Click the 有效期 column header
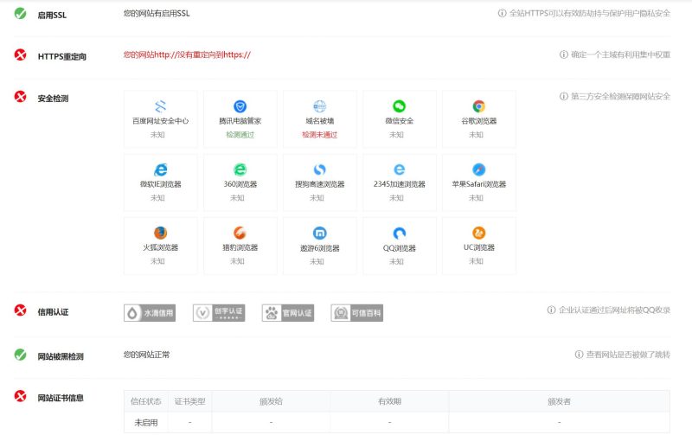 tap(390, 401)
